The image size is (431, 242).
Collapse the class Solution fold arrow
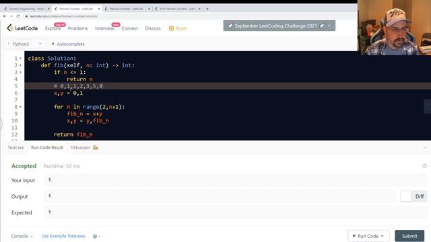(20, 58)
